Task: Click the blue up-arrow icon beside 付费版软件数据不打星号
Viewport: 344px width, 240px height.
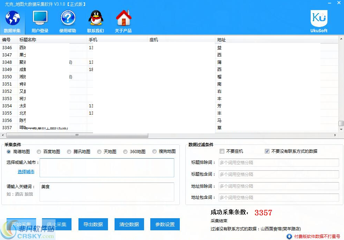Action: pyautogui.click(x=289, y=236)
